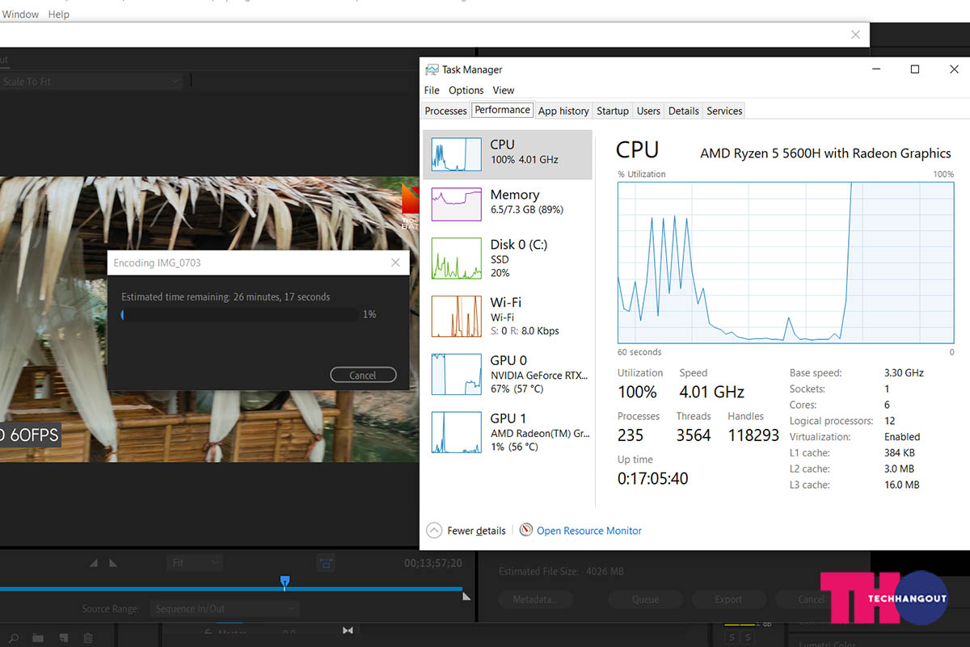Go to the Startup tab
970x647 pixels.
[613, 111]
